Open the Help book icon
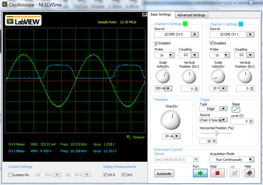This screenshot has width=263, height=185. click(250, 173)
